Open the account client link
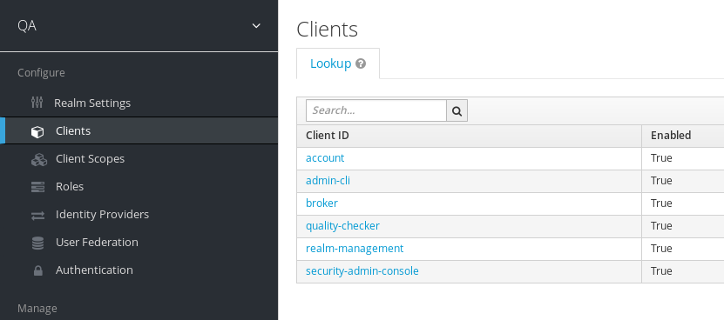 click(325, 158)
